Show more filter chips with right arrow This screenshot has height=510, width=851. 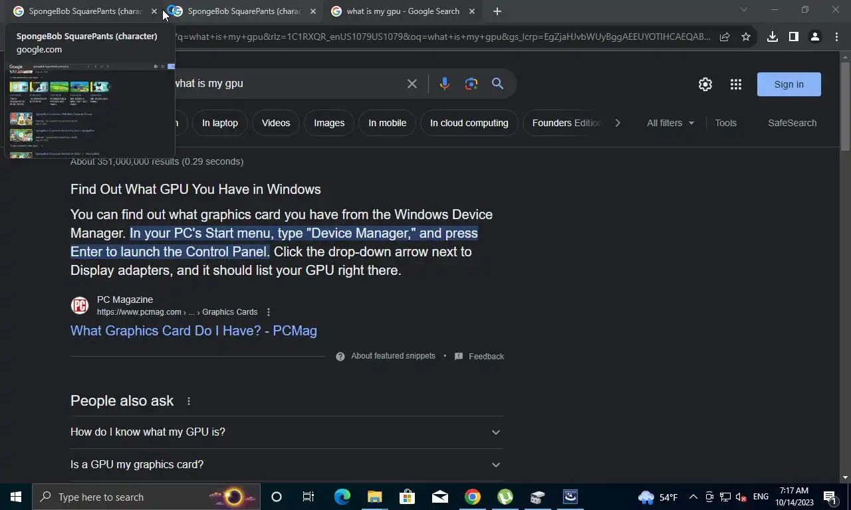point(618,123)
